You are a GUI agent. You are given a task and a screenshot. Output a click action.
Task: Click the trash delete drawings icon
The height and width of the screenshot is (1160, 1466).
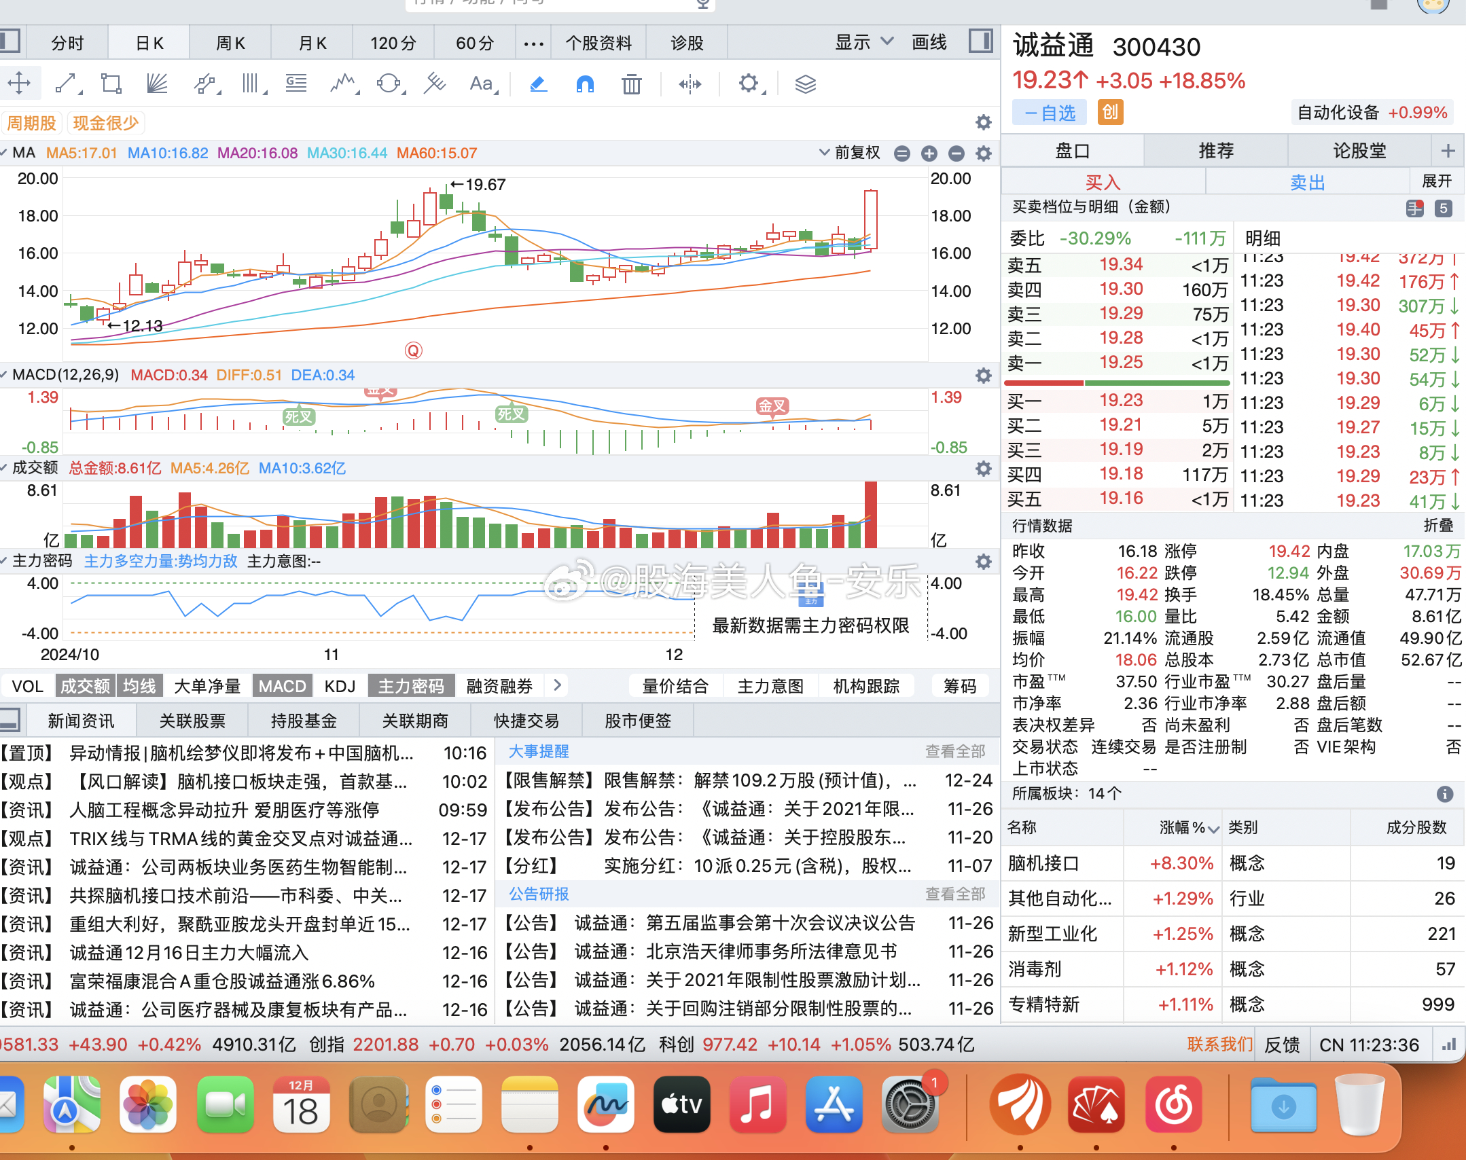[x=631, y=84]
